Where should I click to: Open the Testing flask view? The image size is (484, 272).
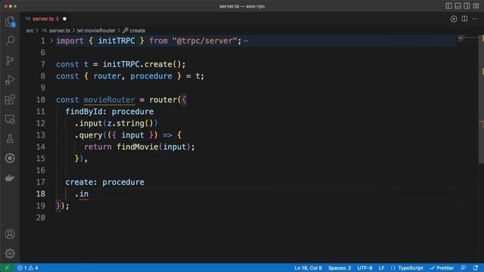click(x=10, y=138)
